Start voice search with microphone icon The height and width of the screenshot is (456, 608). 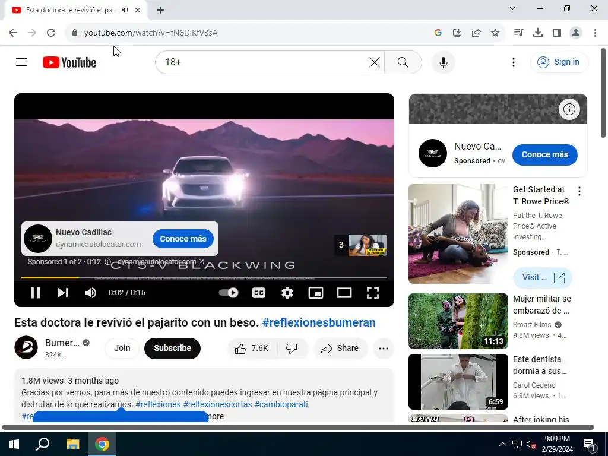click(x=443, y=62)
